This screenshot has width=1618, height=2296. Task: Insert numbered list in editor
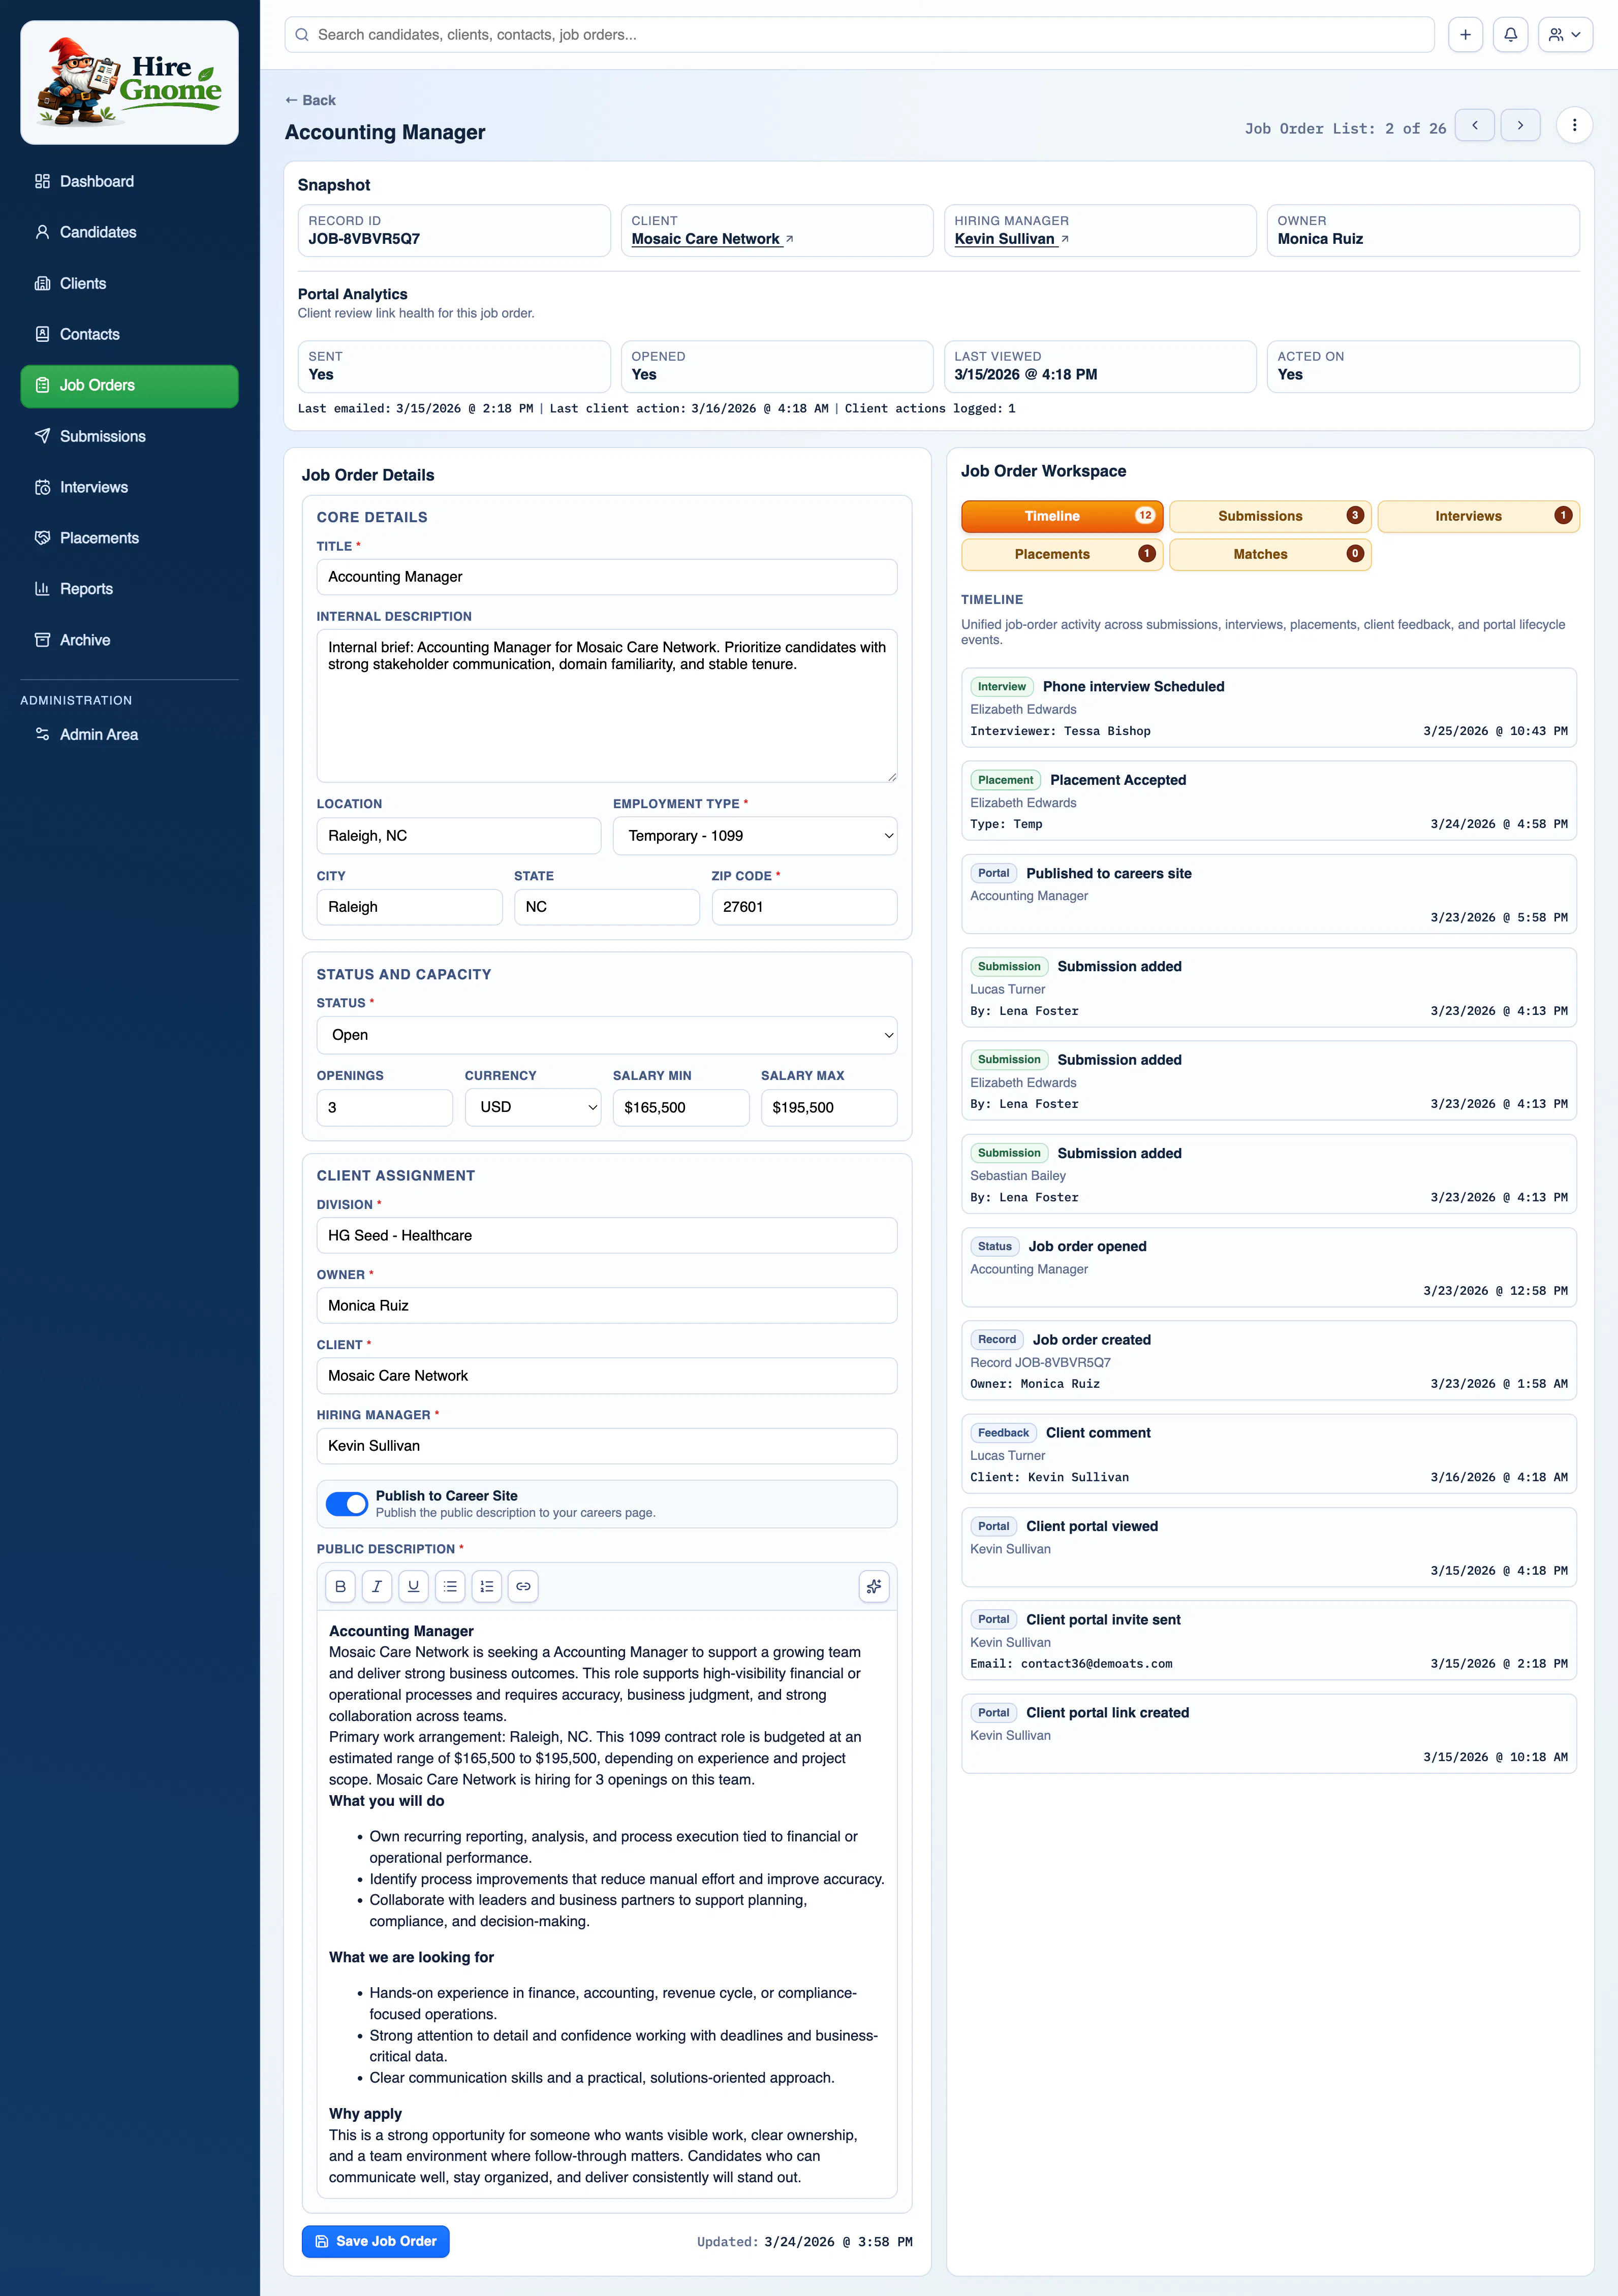[x=486, y=1586]
